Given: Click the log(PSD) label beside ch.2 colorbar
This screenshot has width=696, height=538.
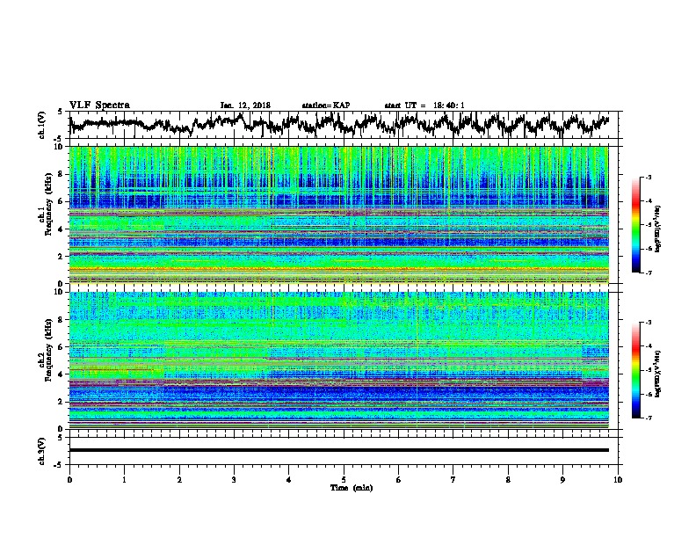Looking at the screenshot, I should [x=658, y=374].
